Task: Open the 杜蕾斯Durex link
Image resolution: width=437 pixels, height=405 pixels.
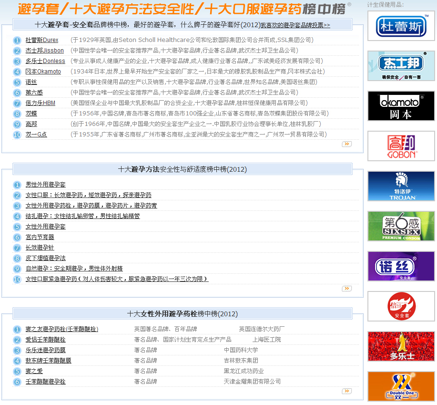Action: coord(42,40)
